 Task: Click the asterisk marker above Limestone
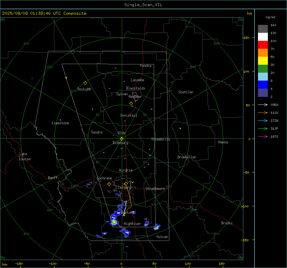60,120
